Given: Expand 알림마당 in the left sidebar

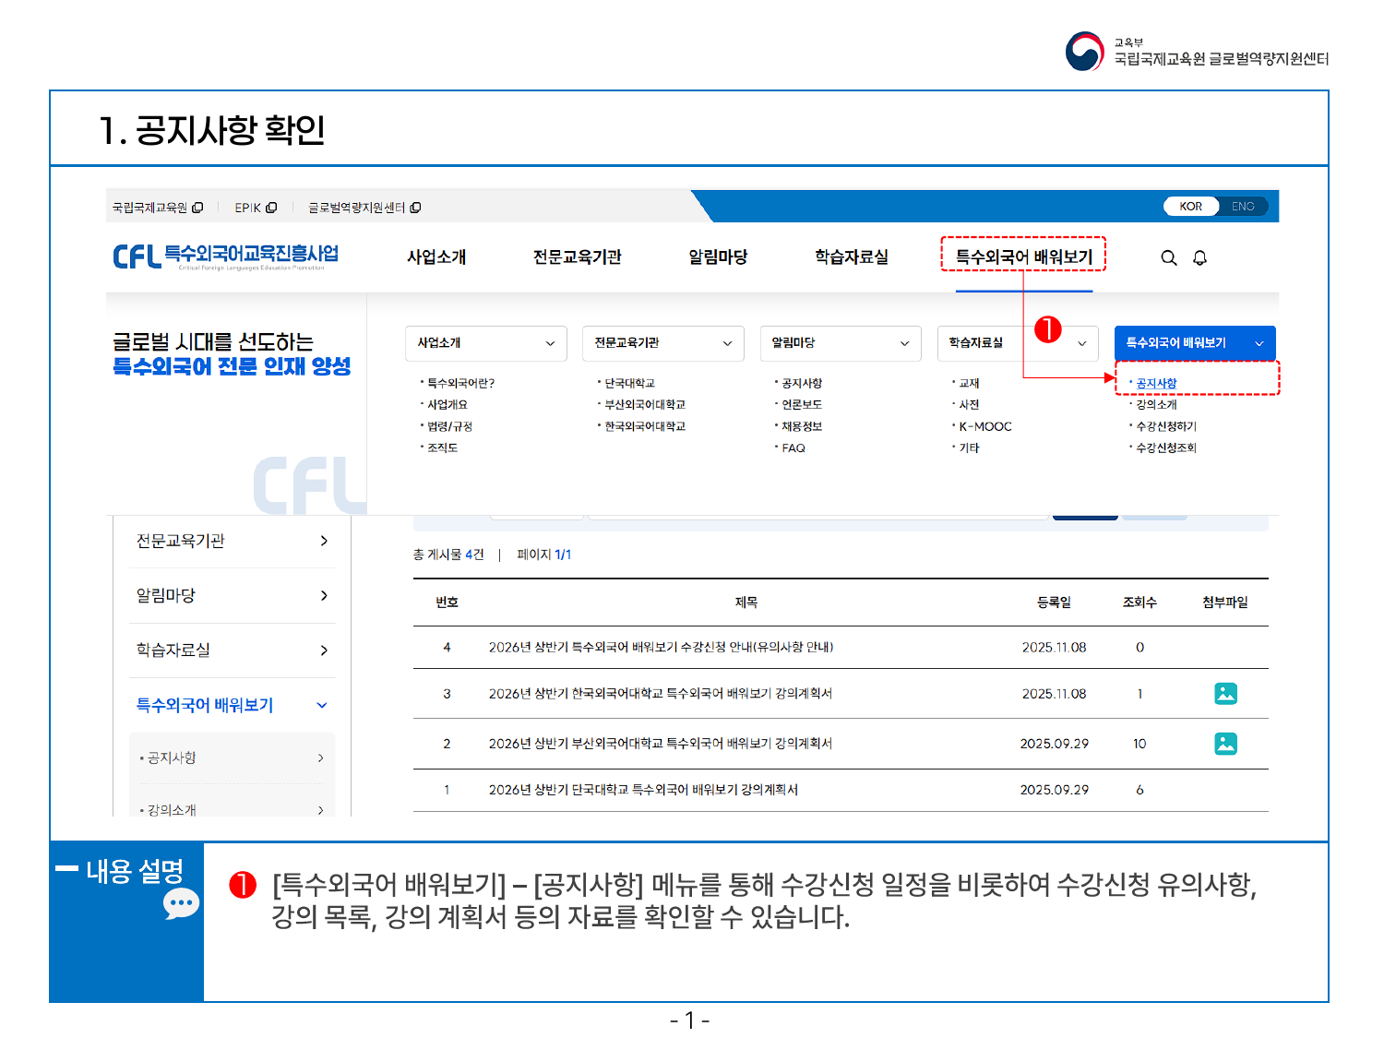Looking at the screenshot, I should 232,596.
